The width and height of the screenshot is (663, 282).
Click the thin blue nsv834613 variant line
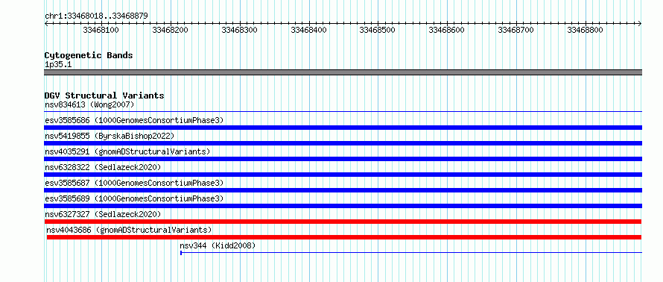343,112
